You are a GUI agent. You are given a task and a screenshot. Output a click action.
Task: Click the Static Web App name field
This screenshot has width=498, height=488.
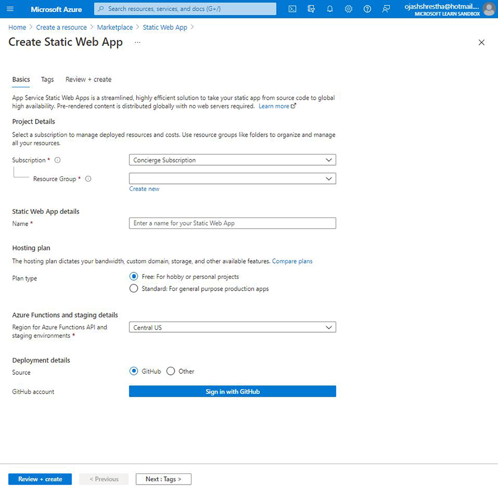tap(232, 223)
